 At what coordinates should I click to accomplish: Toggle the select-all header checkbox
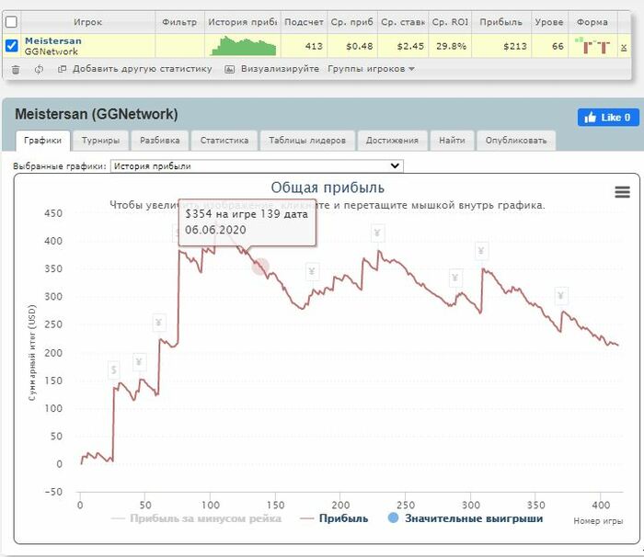tap(11, 22)
